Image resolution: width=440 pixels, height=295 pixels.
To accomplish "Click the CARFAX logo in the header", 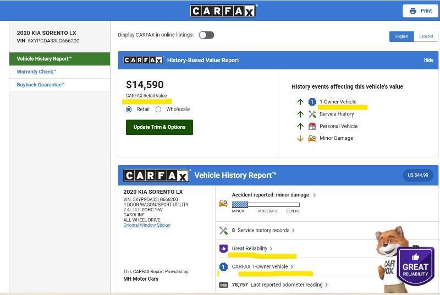I will click(x=223, y=10).
